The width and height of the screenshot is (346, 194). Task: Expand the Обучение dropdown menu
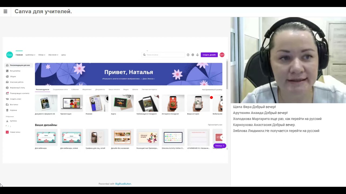(x=53, y=55)
